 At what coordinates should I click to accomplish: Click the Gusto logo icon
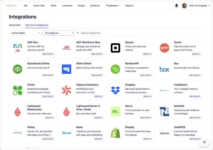pos(164,48)
